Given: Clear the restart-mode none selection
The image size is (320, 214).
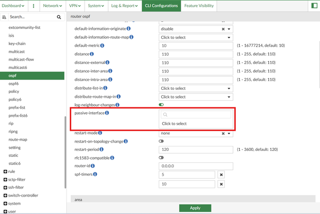Looking at the screenshot, I should click(223, 134).
